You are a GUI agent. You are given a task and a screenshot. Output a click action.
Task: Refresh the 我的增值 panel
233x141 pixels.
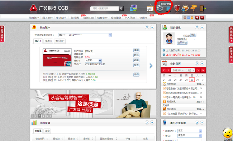click(x=147, y=122)
